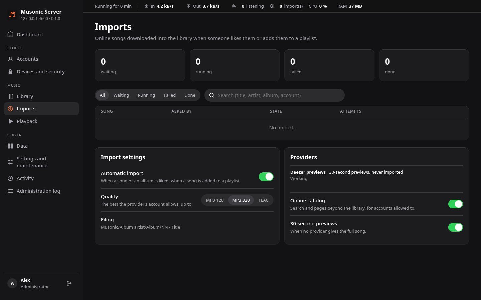Click the Settings and maintenance sliders icon

click(x=10, y=162)
